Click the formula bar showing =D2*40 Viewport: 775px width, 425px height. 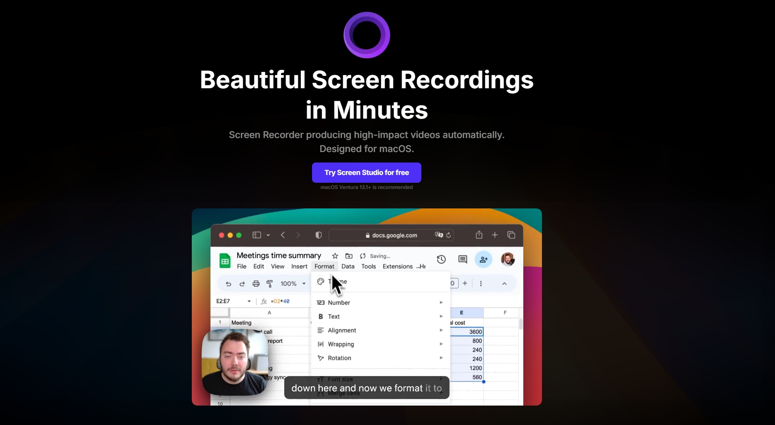(x=280, y=301)
